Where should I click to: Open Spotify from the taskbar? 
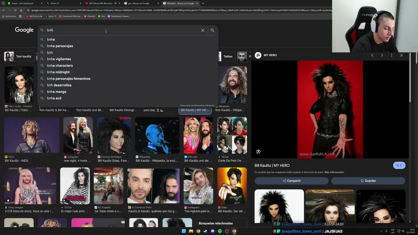coord(220,231)
